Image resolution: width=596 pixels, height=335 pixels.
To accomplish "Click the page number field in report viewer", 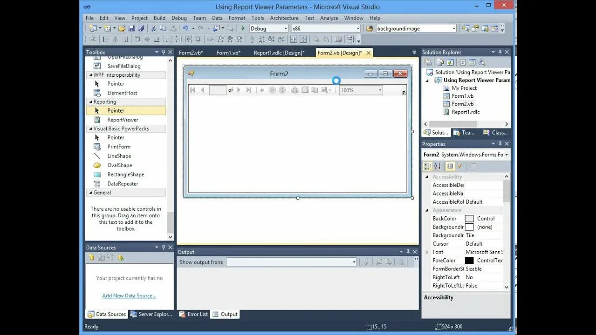I will tap(217, 90).
